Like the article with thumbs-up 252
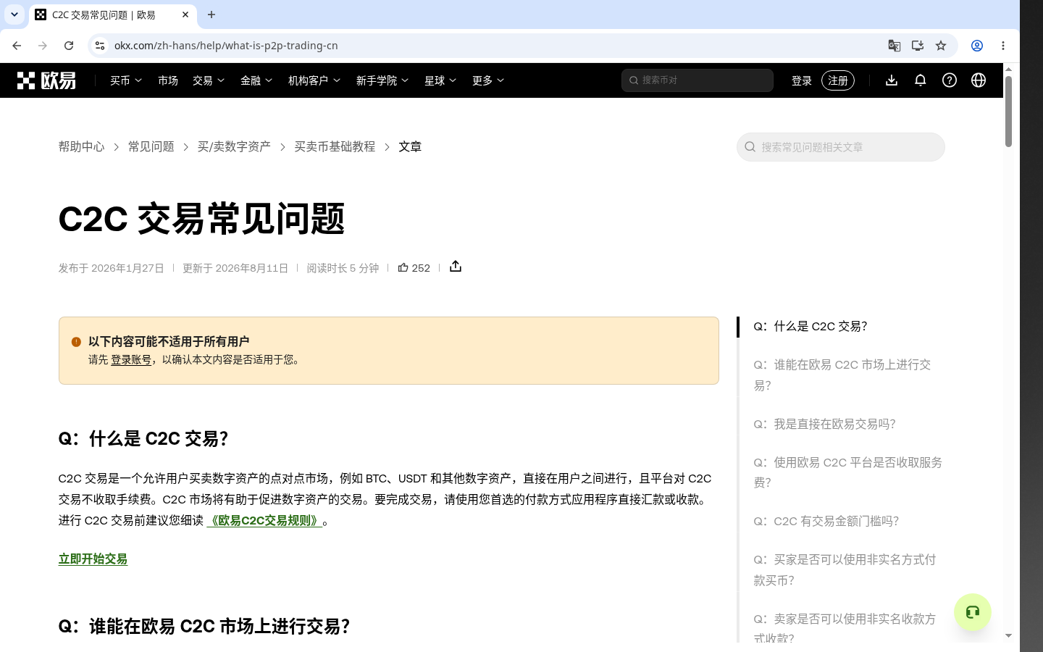 414,268
